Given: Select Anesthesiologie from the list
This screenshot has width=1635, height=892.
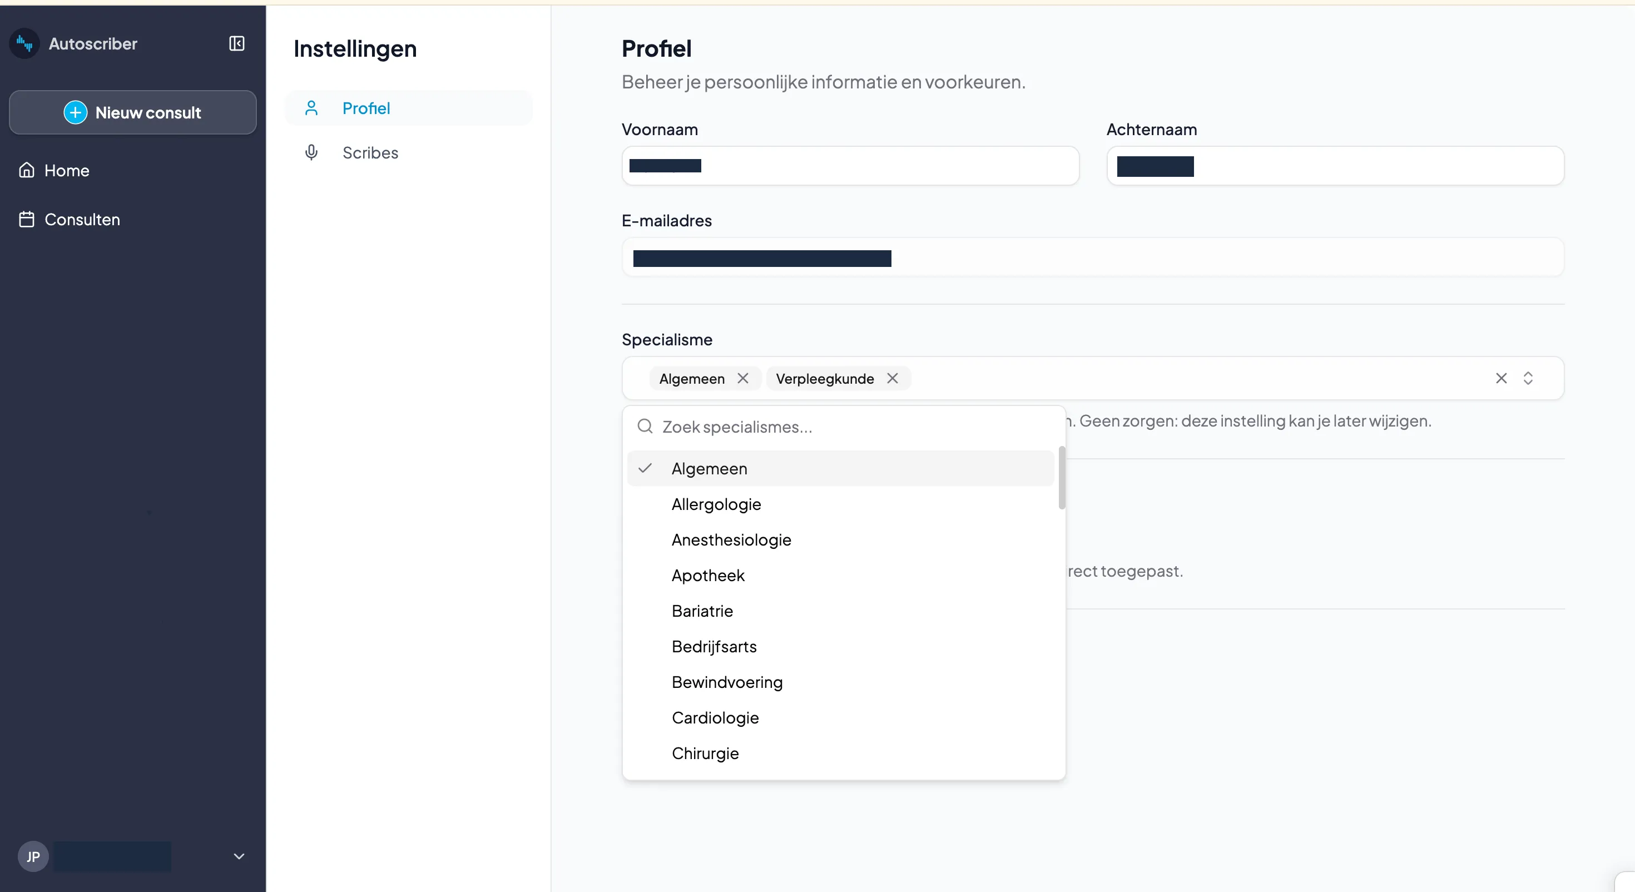Looking at the screenshot, I should click(x=840, y=539).
